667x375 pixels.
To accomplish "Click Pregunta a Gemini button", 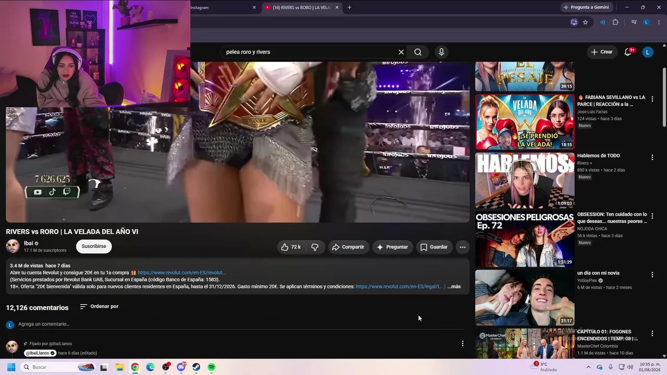I will (x=586, y=7).
